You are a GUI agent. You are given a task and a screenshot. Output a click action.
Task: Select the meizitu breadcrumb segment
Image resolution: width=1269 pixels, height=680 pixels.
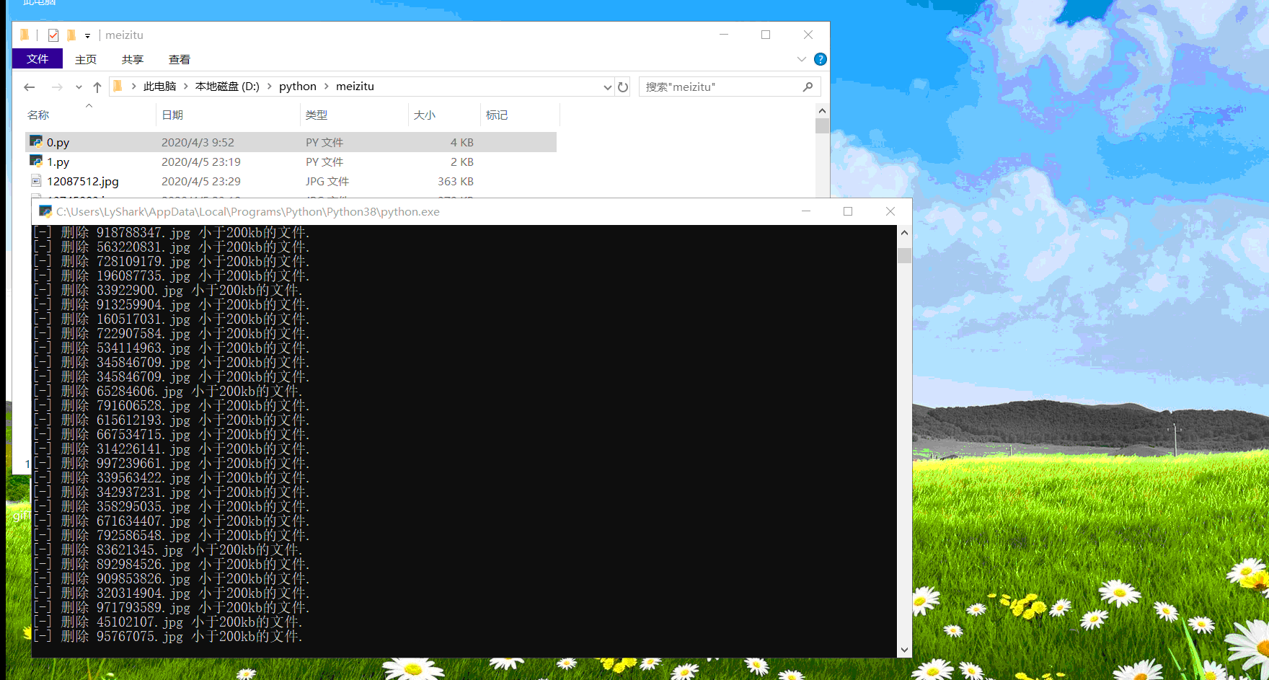(x=355, y=87)
